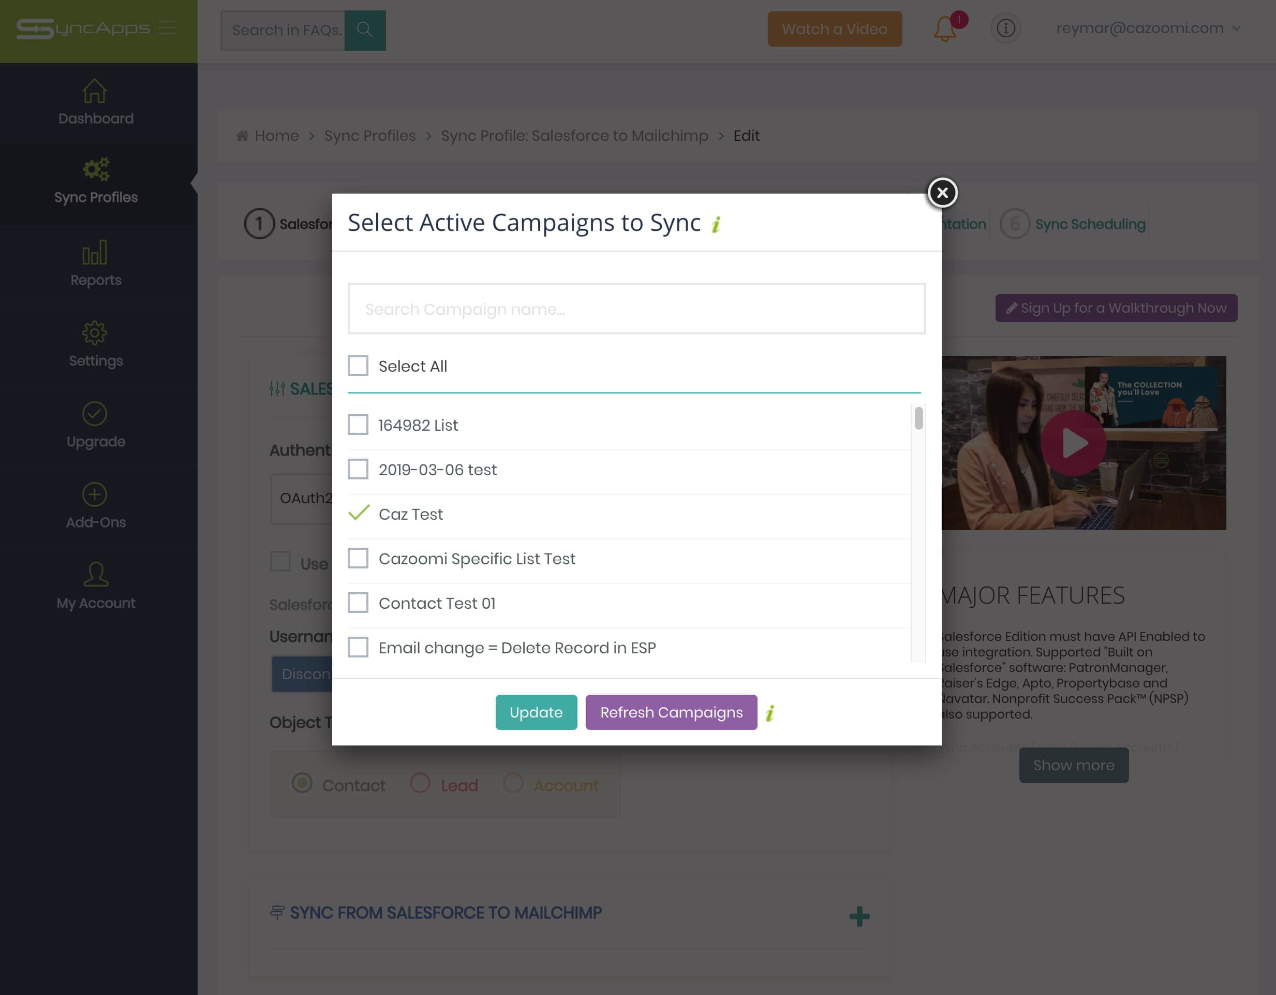Check the 164982 List campaign

click(x=358, y=425)
